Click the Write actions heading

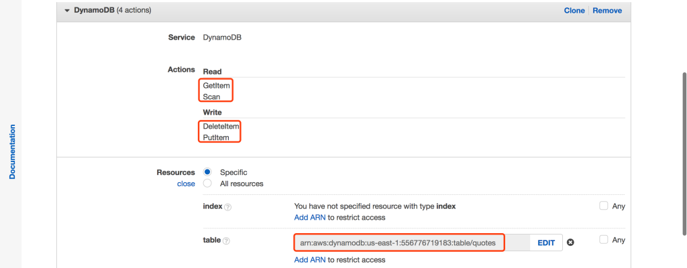click(x=212, y=112)
